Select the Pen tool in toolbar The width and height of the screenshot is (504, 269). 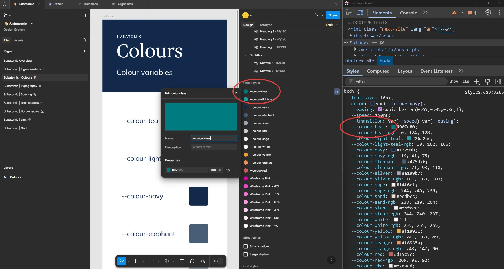(x=167, y=261)
